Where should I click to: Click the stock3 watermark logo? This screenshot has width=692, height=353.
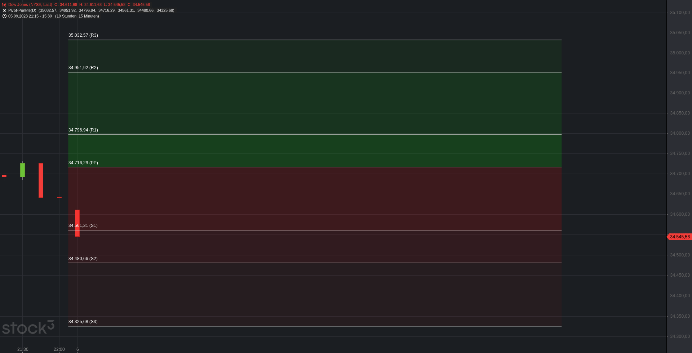pyautogui.click(x=28, y=327)
